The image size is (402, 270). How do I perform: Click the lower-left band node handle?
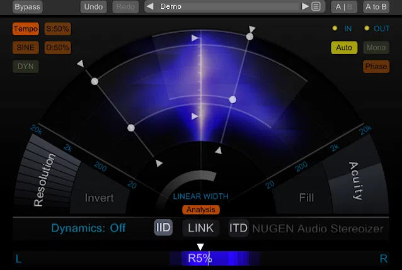131,128
